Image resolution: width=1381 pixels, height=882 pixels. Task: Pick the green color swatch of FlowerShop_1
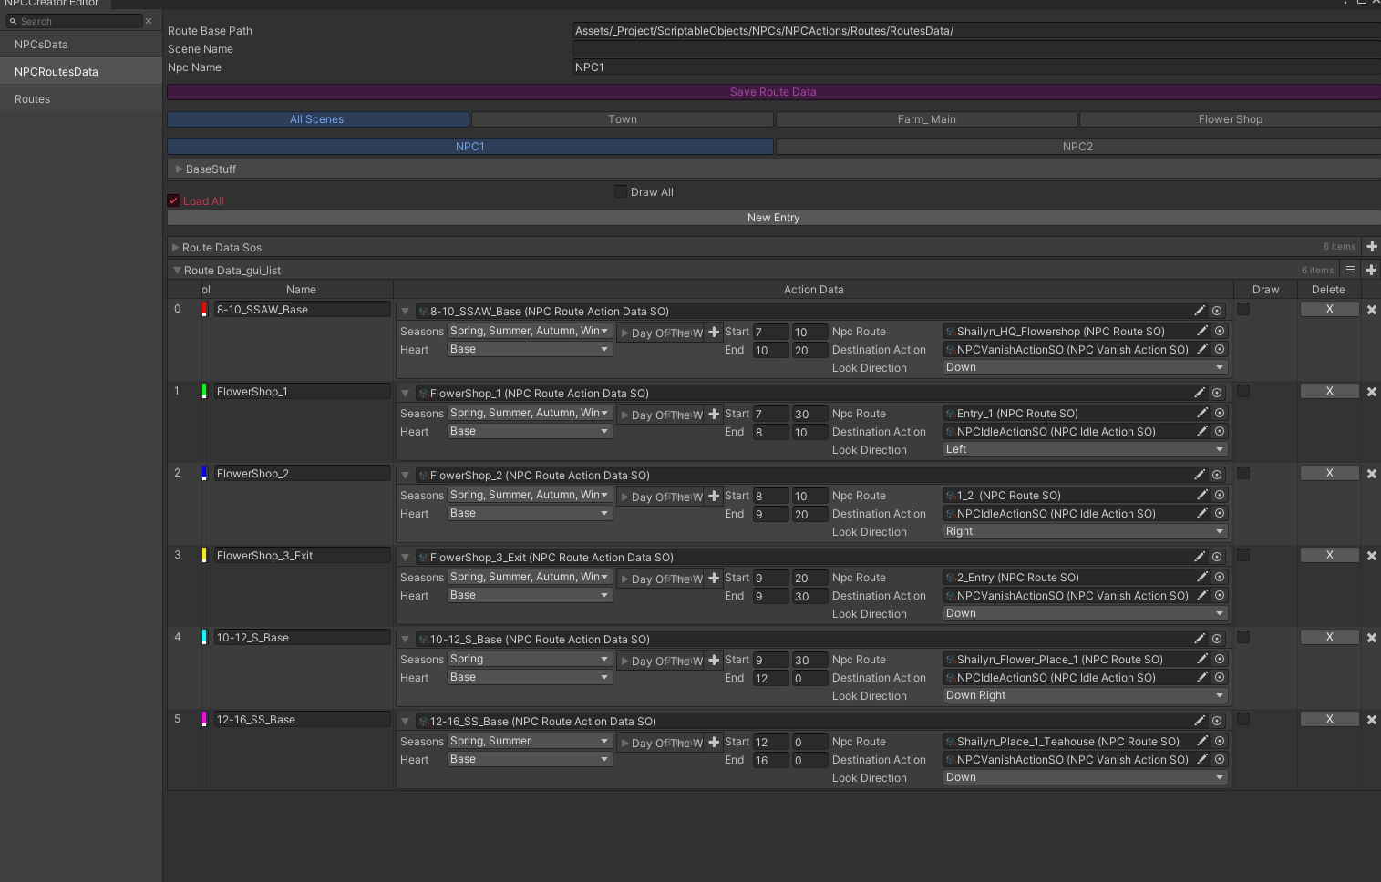point(204,392)
